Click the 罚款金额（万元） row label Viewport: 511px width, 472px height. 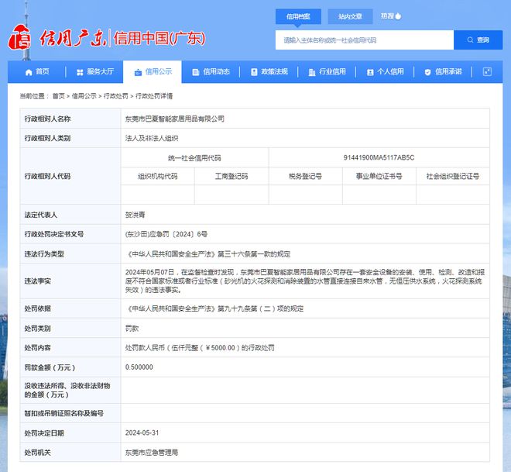click(x=50, y=367)
